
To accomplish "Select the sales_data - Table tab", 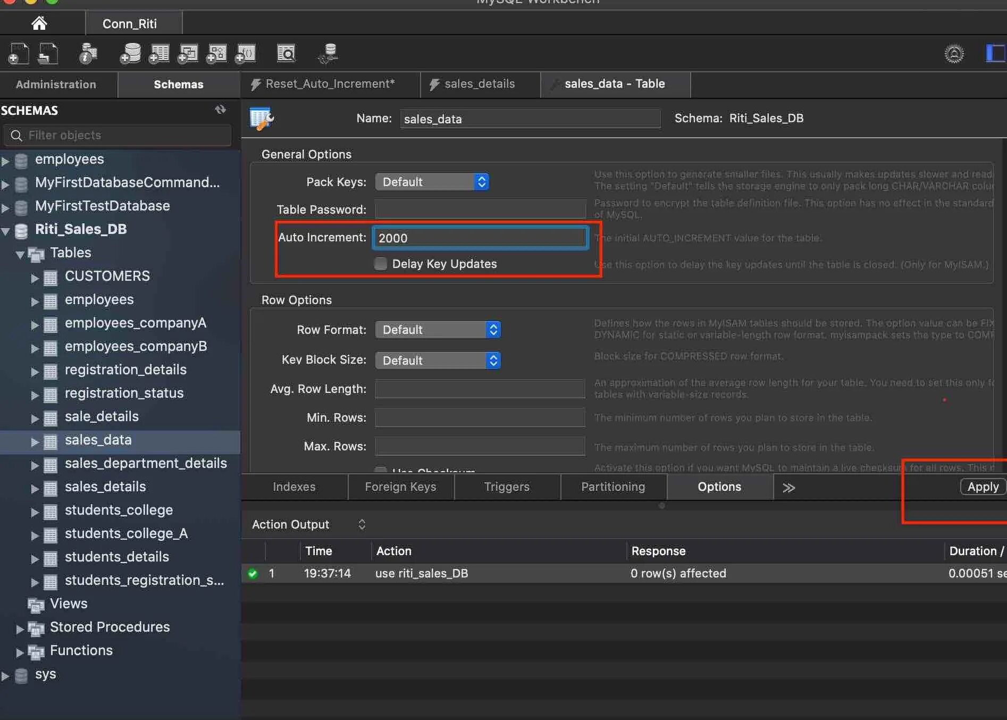I will [x=615, y=84].
